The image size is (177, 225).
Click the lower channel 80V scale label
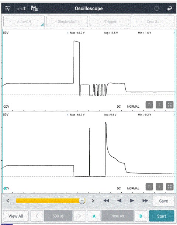click(x=6, y=114)
